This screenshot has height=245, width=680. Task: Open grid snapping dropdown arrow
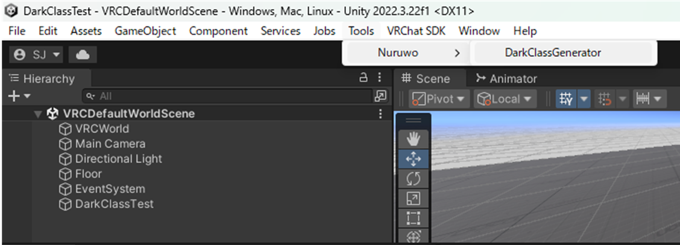coord(622,99)
